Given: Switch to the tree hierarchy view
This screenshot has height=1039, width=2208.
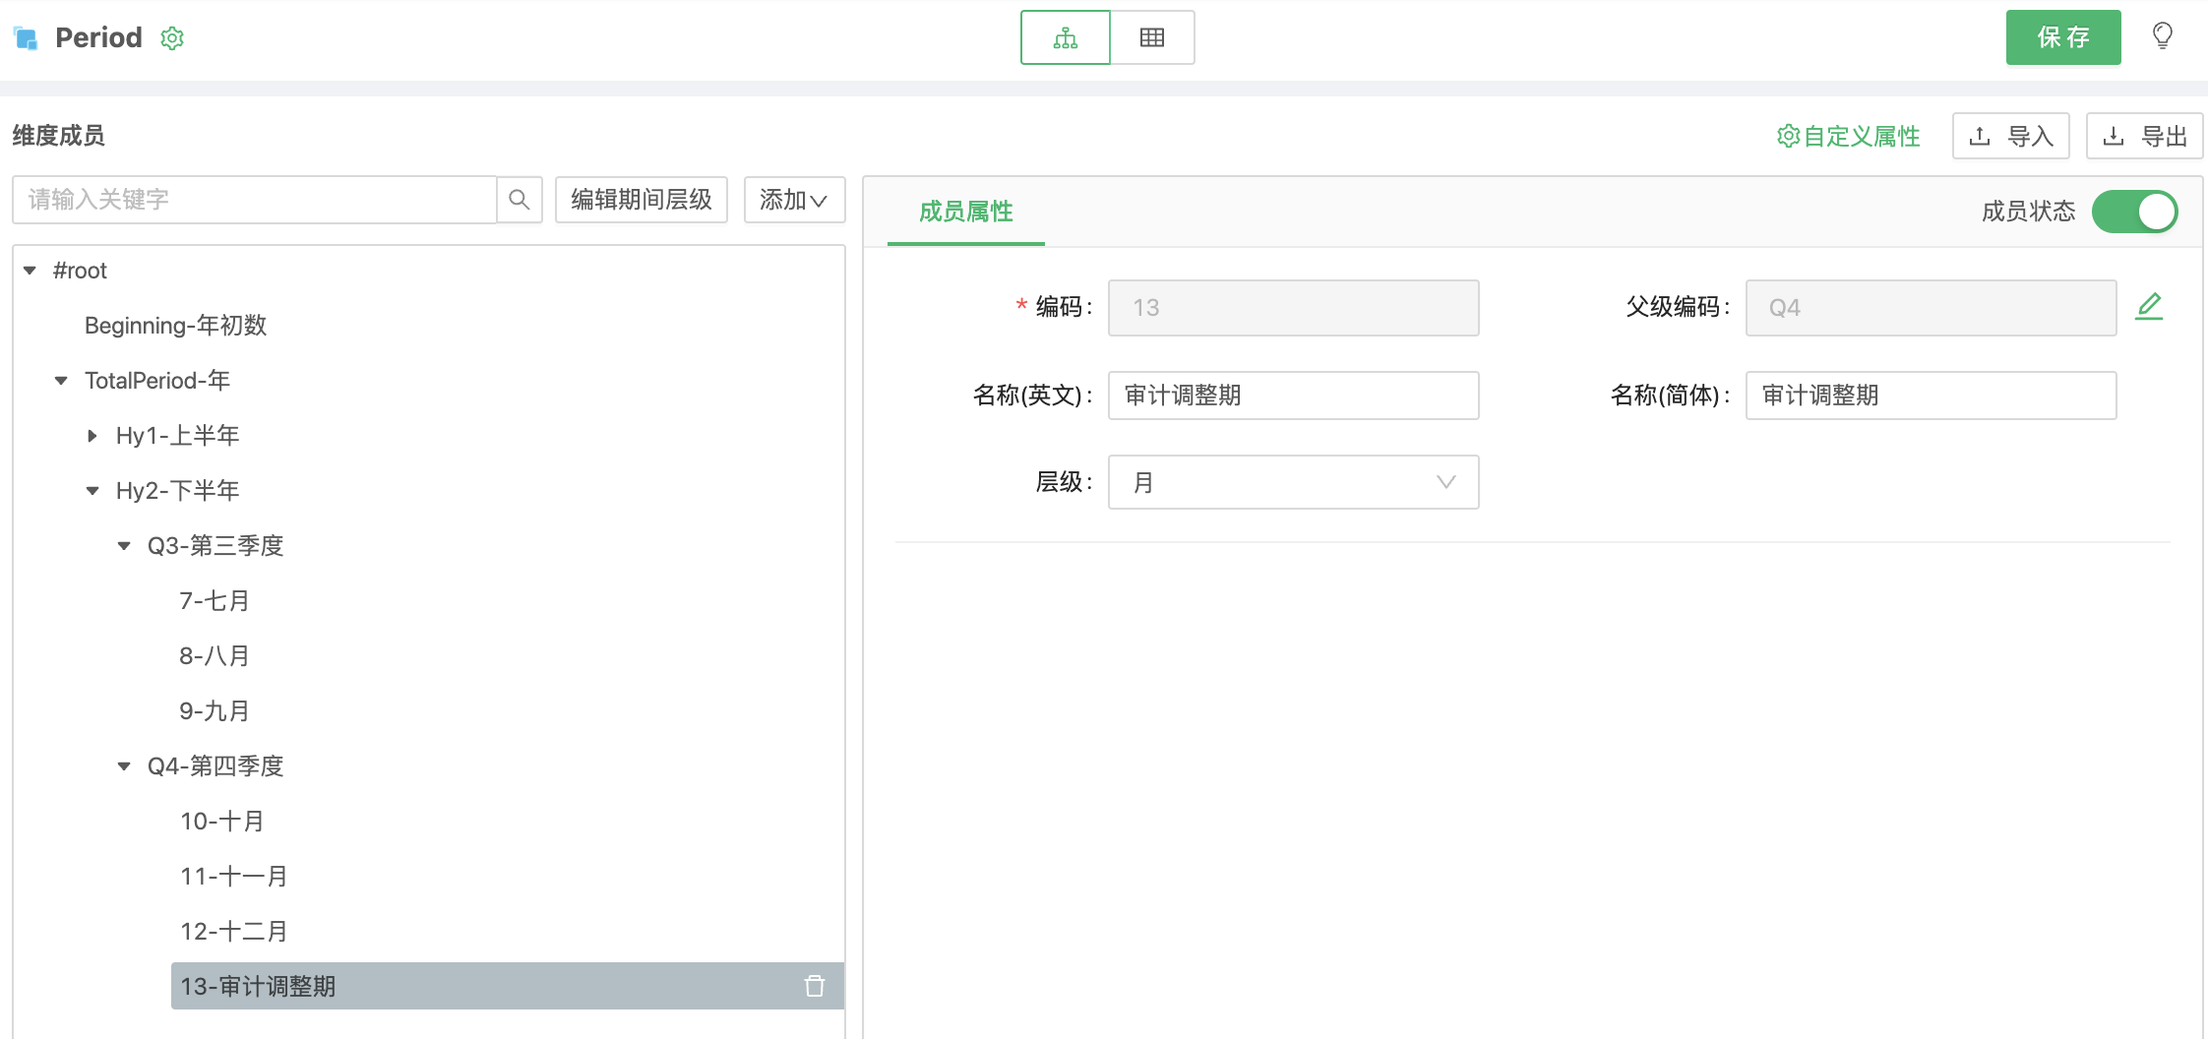Looking at the screenshot, I should 1065,38.
